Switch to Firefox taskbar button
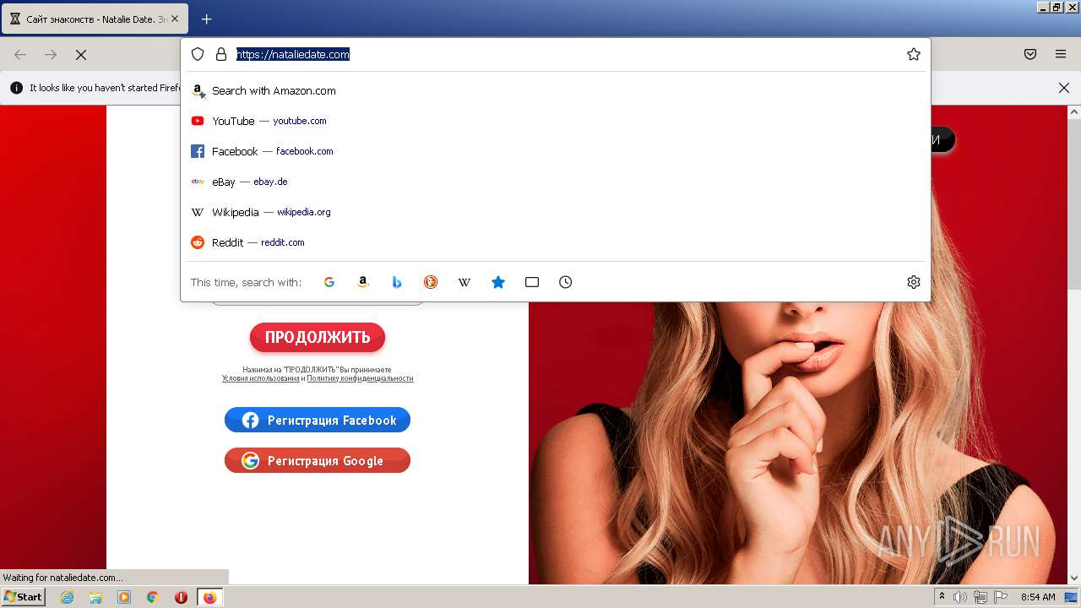This screenshot has width=1081, height=608. [209, 597]
